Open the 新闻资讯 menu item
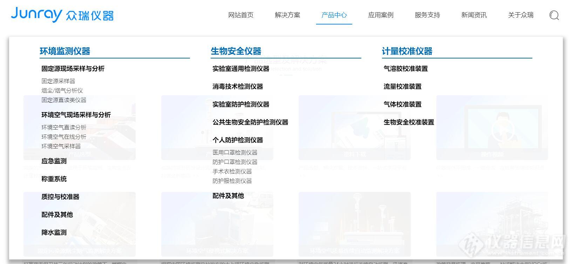 [x=474, y=15]
